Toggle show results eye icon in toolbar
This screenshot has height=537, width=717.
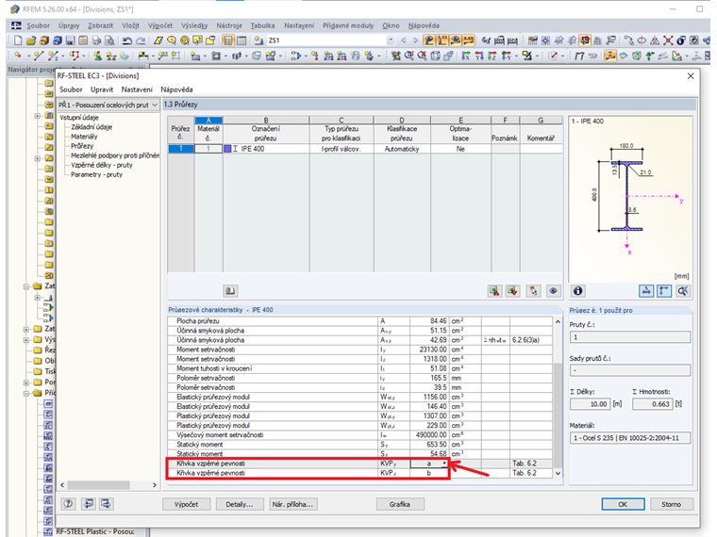[456, 41]
